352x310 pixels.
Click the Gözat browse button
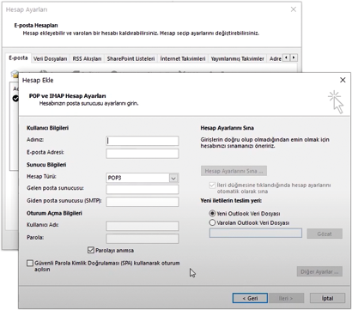pos(325,234)
